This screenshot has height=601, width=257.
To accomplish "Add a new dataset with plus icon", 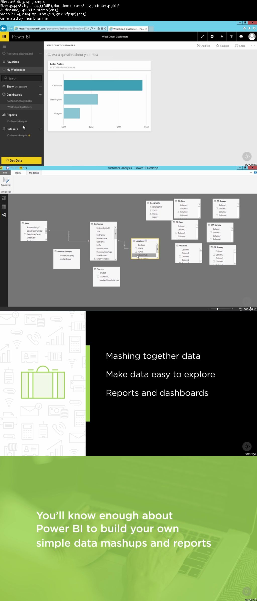I will (x=40, y=129).
